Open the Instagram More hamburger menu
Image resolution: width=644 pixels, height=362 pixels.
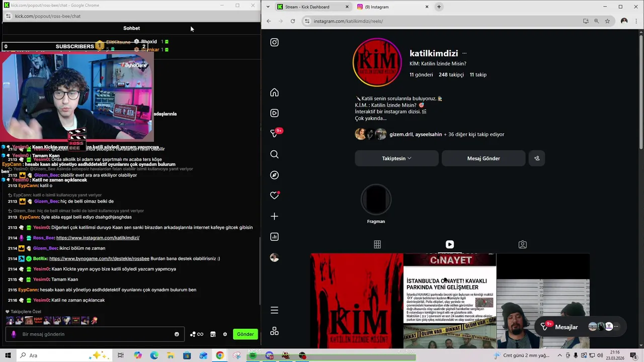(x=274, y=310)
